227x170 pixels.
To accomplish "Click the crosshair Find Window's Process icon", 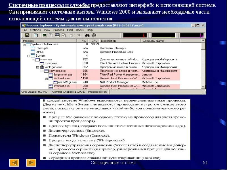I will [x=94, y=35].
